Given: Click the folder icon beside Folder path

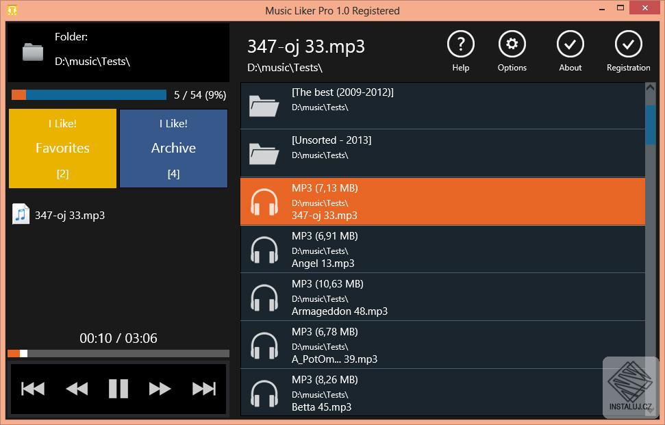Looking at the screenshot, I should [32, 52].
